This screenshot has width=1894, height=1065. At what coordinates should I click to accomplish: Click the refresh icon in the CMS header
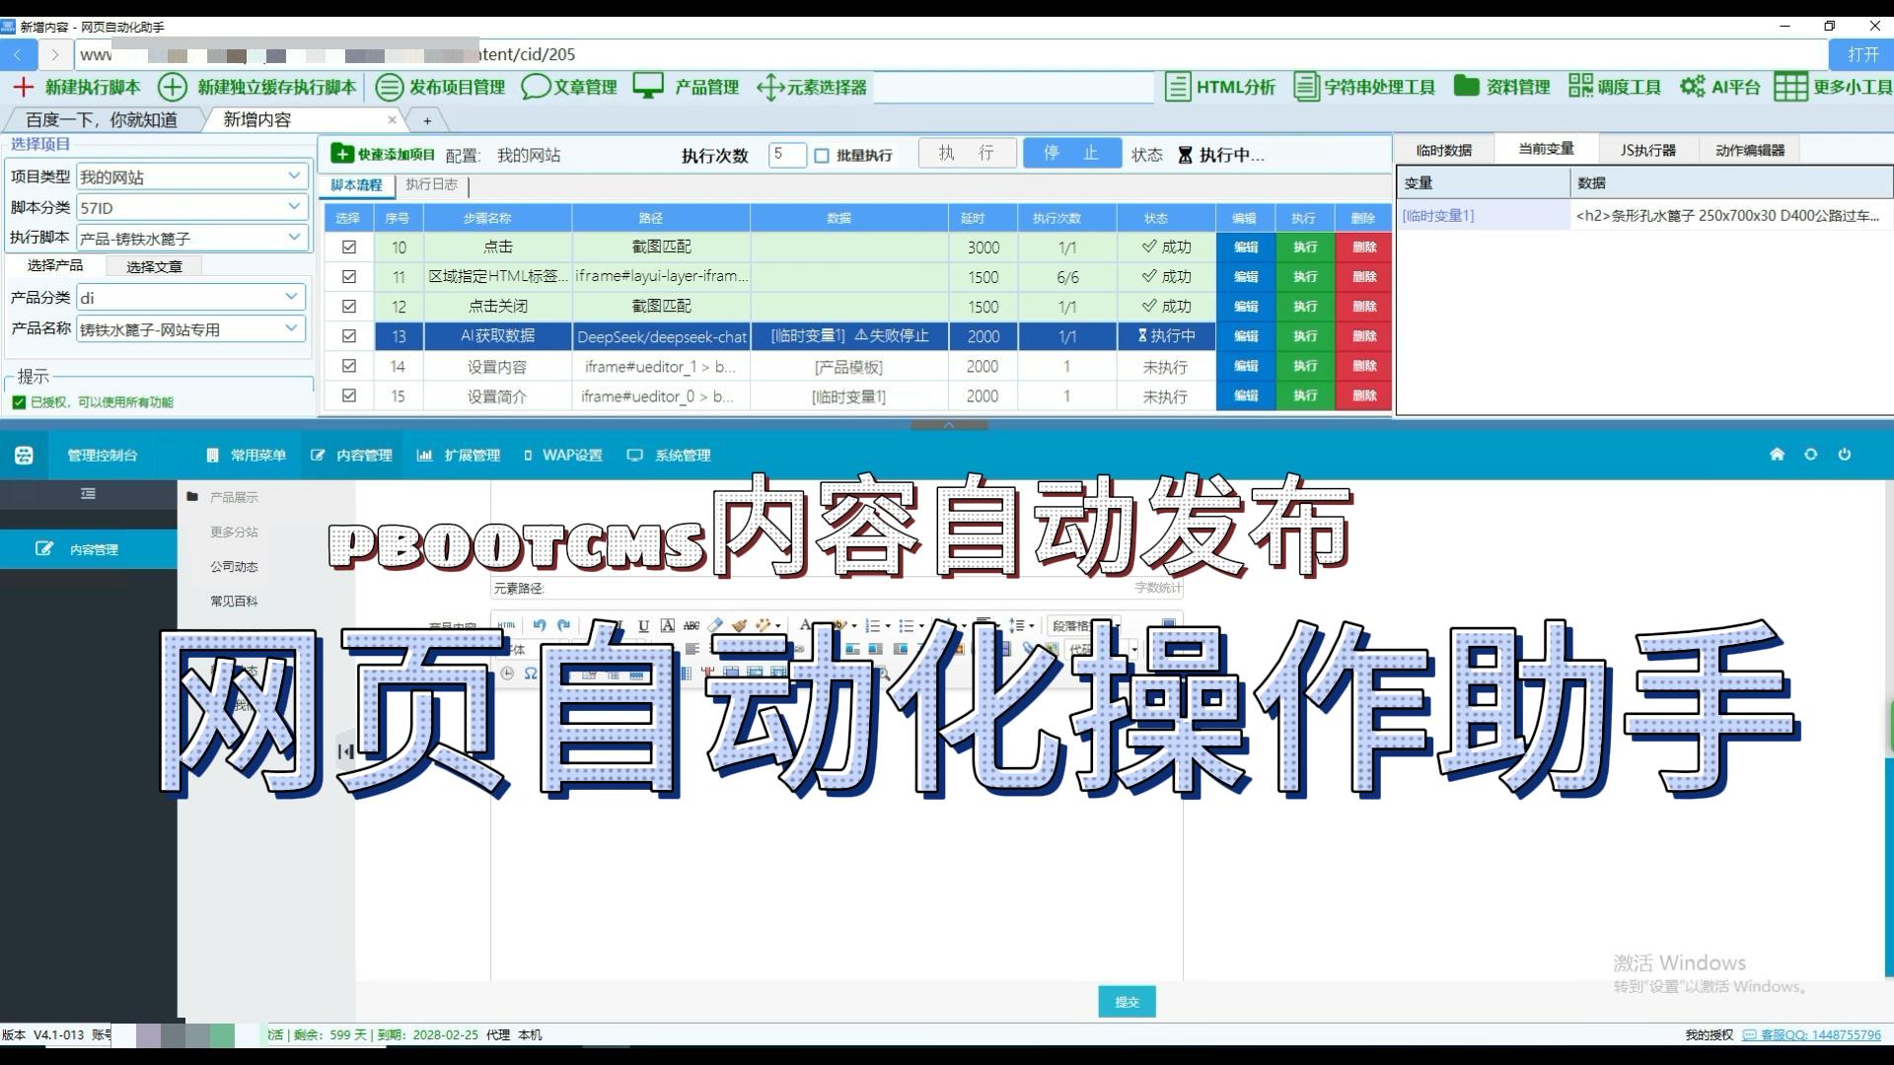pyautogui.click(x=1810, y=455)
